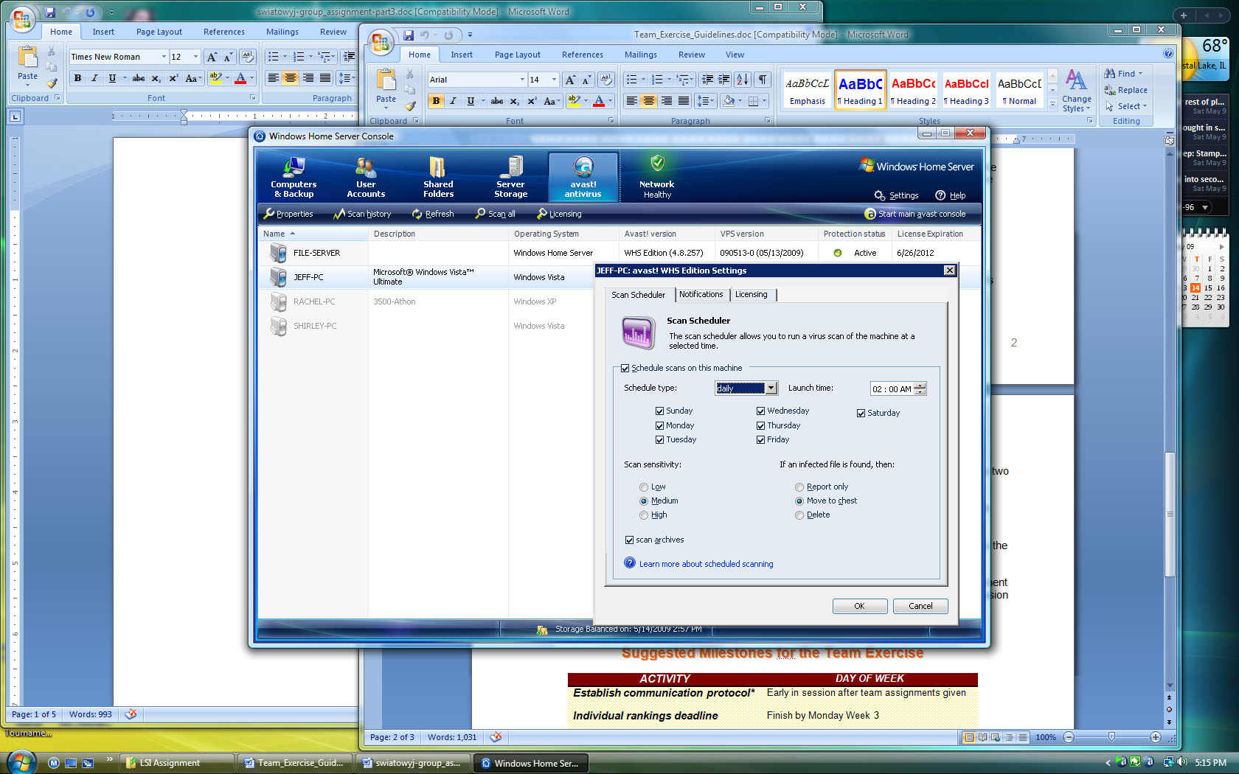
Task: Toggle Italic in Team_Exercise Word ribbon
Action: 453,101
